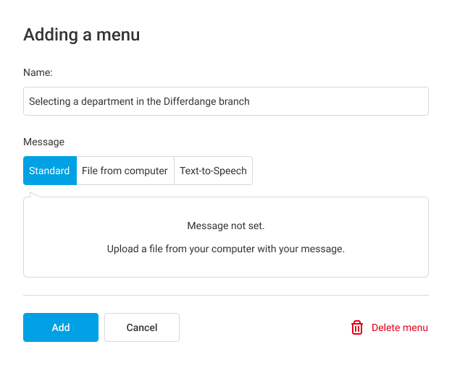
Task: Click the upload file instruction text
Action: pyautogui.click(x=226, y=249)
